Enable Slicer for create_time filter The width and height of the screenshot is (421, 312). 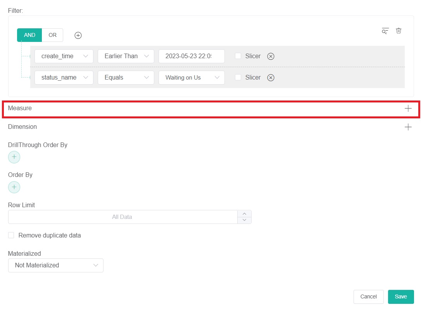tap(238, 56)
